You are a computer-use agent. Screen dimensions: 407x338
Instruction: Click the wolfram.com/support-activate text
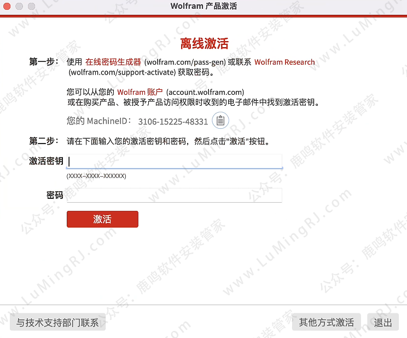[x=122, y=72]
